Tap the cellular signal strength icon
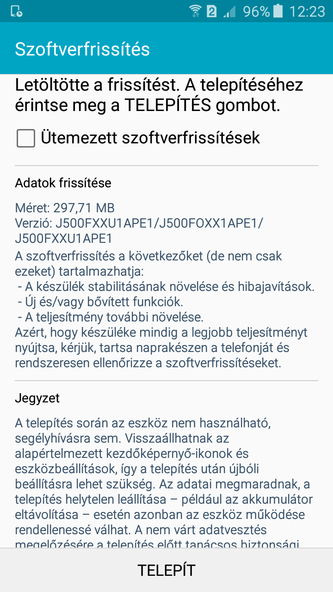This screenshot has height=592, width=333. [229, 11]
